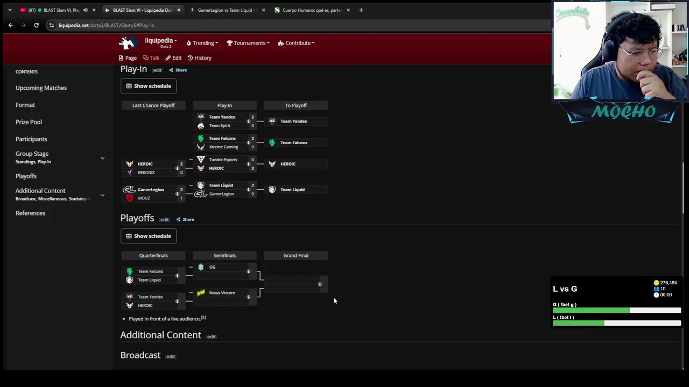Screen dimensions: 689x387
Task: Edit the Broadcast section
Action: (x=171, y=356)
